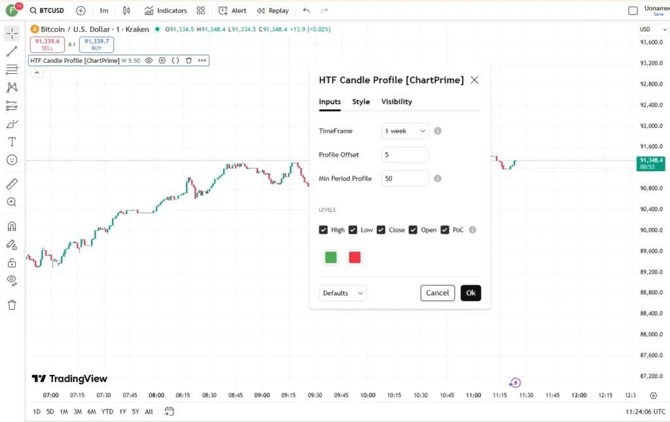Toggle magnet mode in left toolbar
This screenshot has height=422, width=670.
(12, 226)
